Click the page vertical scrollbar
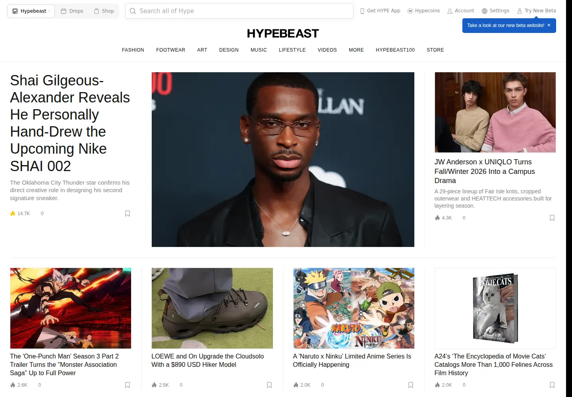This screenshot has width=572, height=397. [569, 198]
